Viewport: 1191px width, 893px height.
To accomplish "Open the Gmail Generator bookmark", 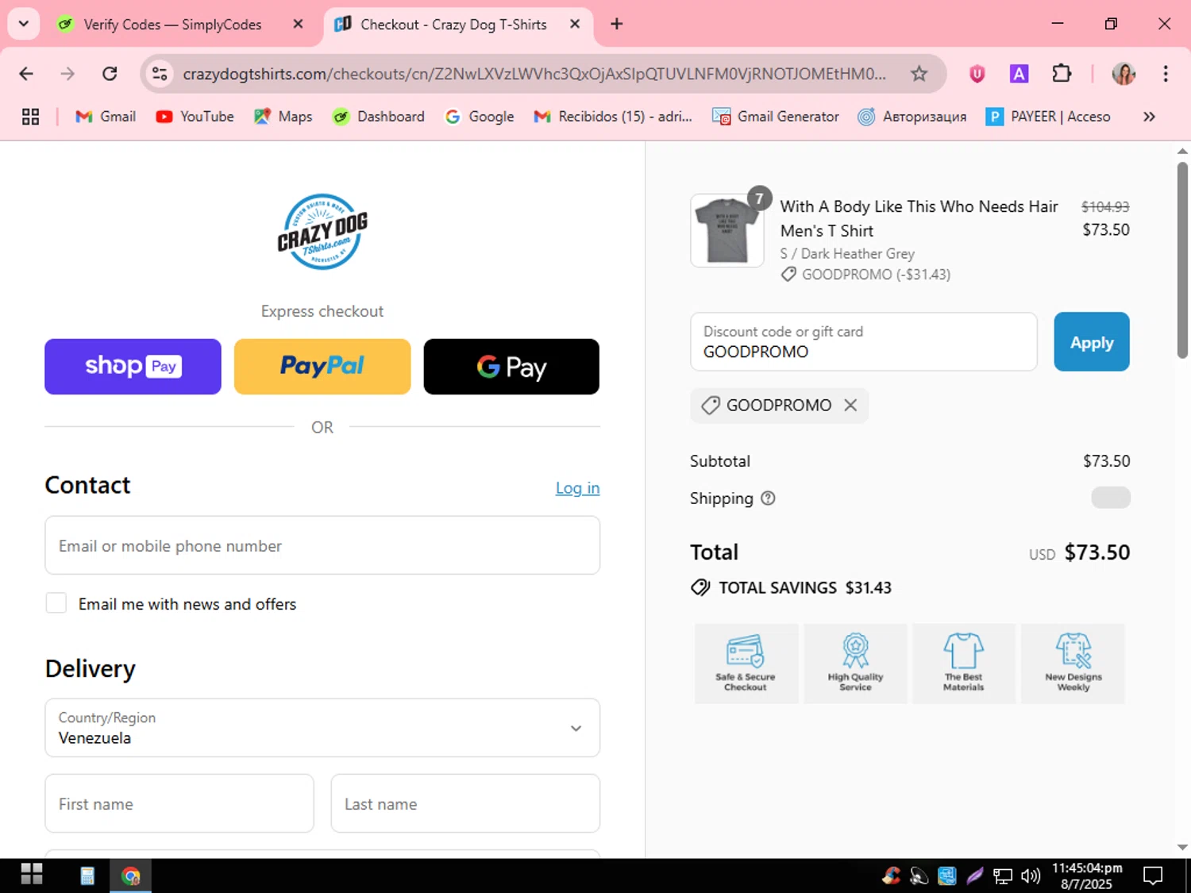I will pyautogui.click(x=776, y=117).
